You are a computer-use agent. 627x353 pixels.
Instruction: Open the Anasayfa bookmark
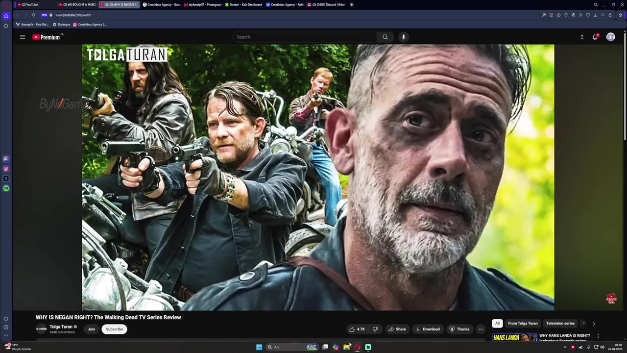point(32,24)
